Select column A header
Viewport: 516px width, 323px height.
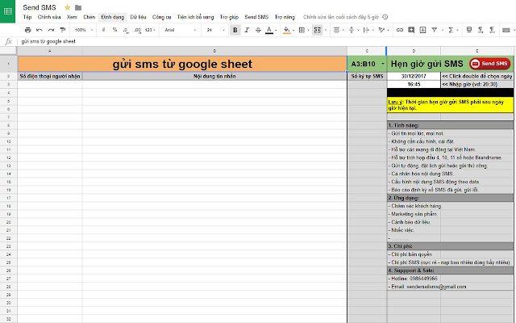coord(50,51)
